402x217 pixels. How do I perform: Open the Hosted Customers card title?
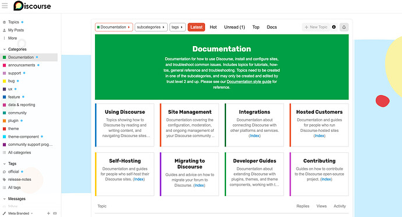click(319, 112)
